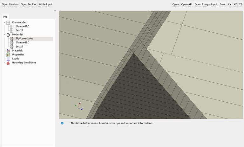Click the blue info icon in the helper menu
This screenshot has height=147, width=244.
(x=62, y=123)
